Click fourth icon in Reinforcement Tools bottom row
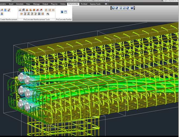The height and width of the screenshot is (137, 179). [32, 14]
